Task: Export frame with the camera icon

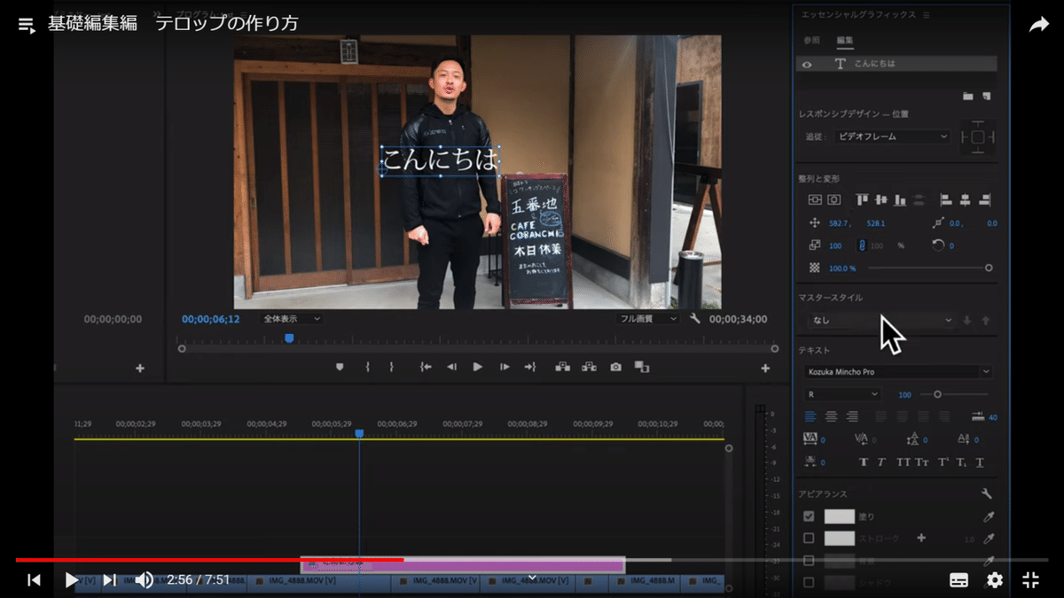Action: tap(615, 367)
